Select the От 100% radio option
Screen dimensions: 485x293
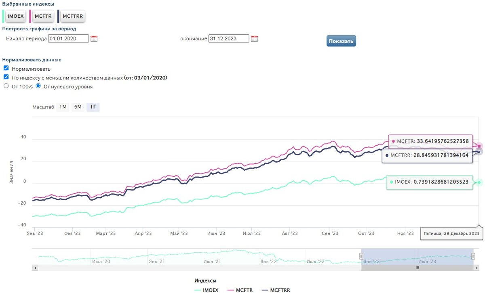(6, 86)
